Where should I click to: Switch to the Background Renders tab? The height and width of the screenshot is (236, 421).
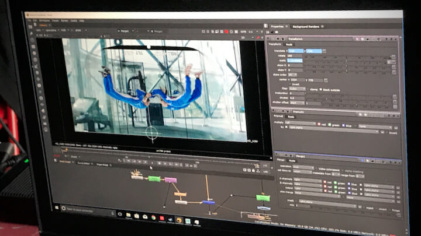click(x=306, y=26)
